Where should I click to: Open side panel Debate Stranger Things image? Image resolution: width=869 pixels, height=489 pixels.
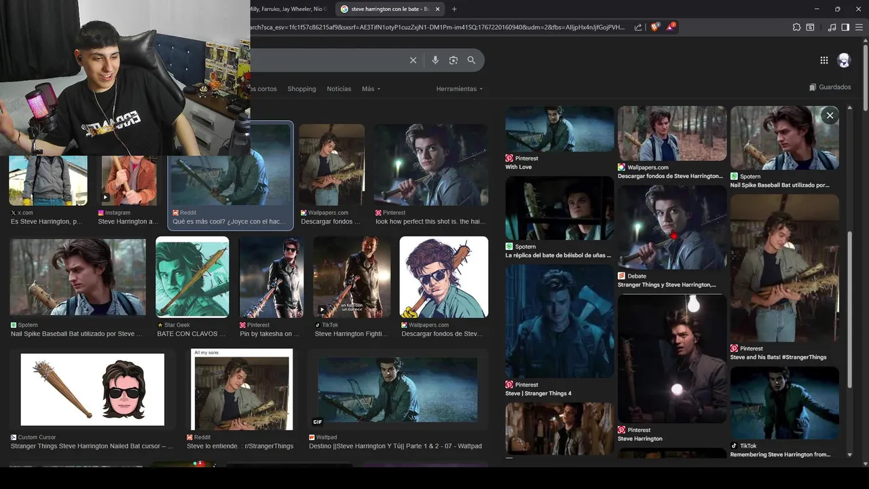coord(672,228)
